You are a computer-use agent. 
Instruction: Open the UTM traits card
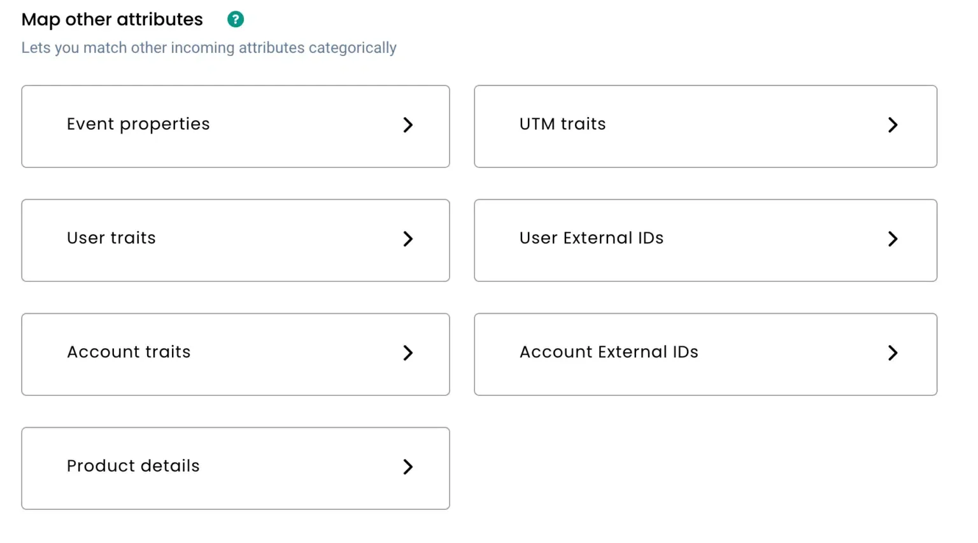point(705,127)
